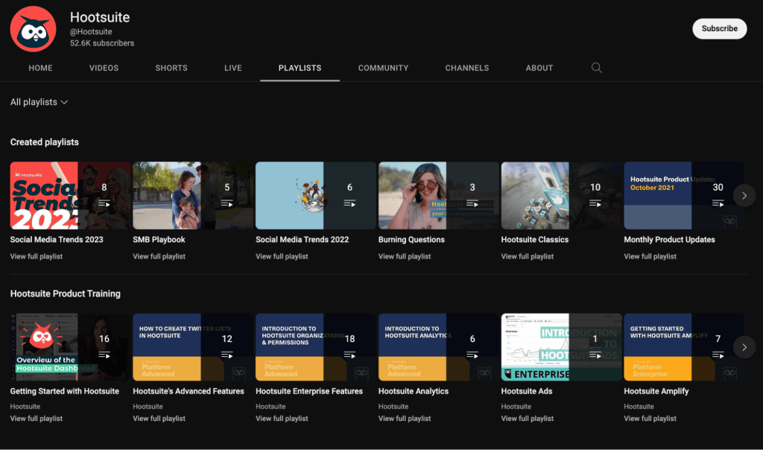View full playlist for Social Media Trends 2022
The width and height of the screenshot is (763, 450).
(x=282, y=256)
